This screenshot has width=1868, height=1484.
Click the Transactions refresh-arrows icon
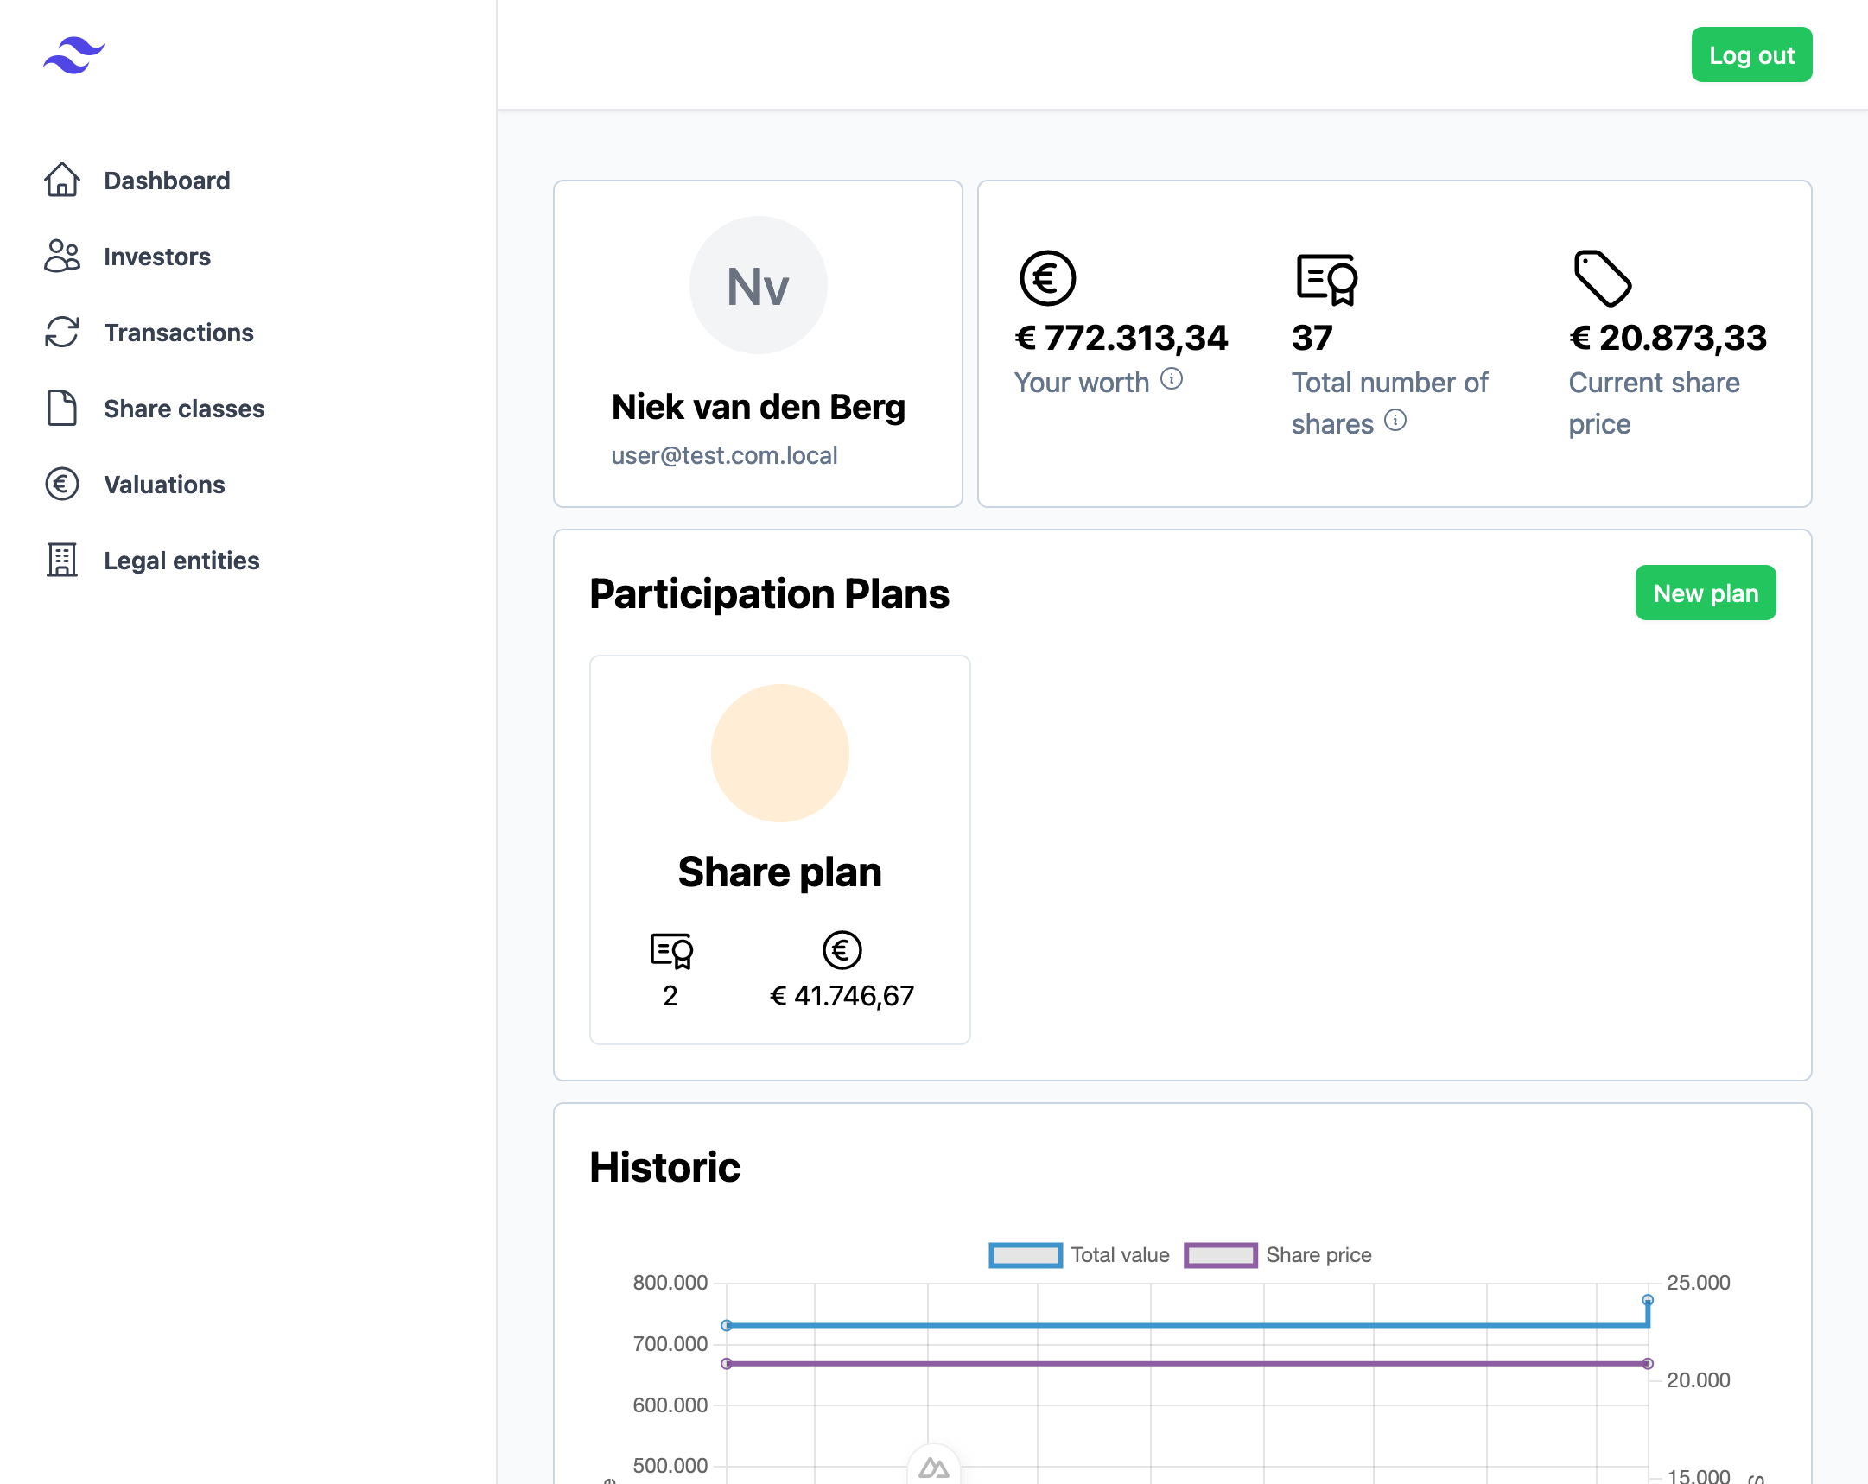tap(61, 333)
